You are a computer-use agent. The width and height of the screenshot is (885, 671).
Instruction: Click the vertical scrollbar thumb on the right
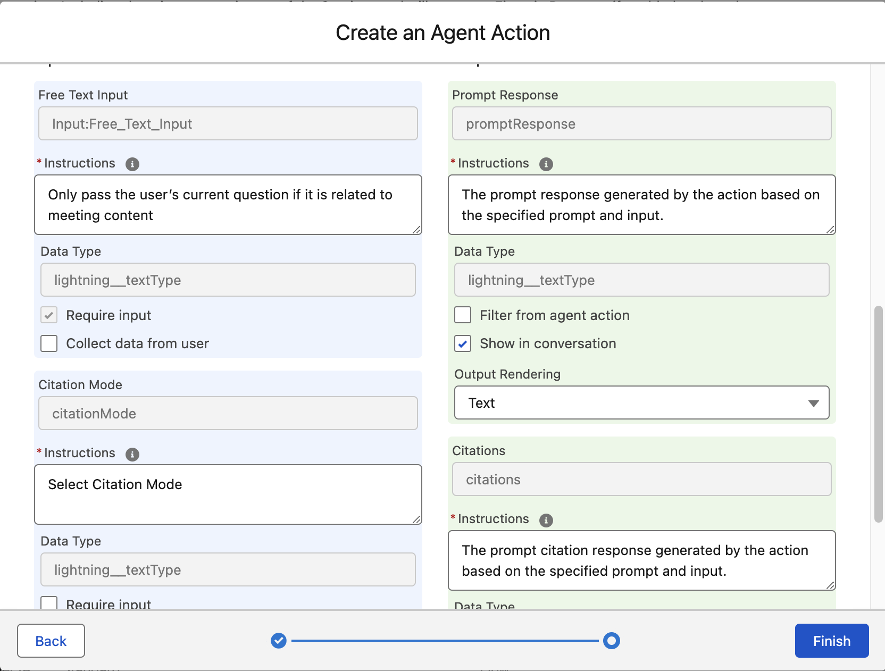879,415
